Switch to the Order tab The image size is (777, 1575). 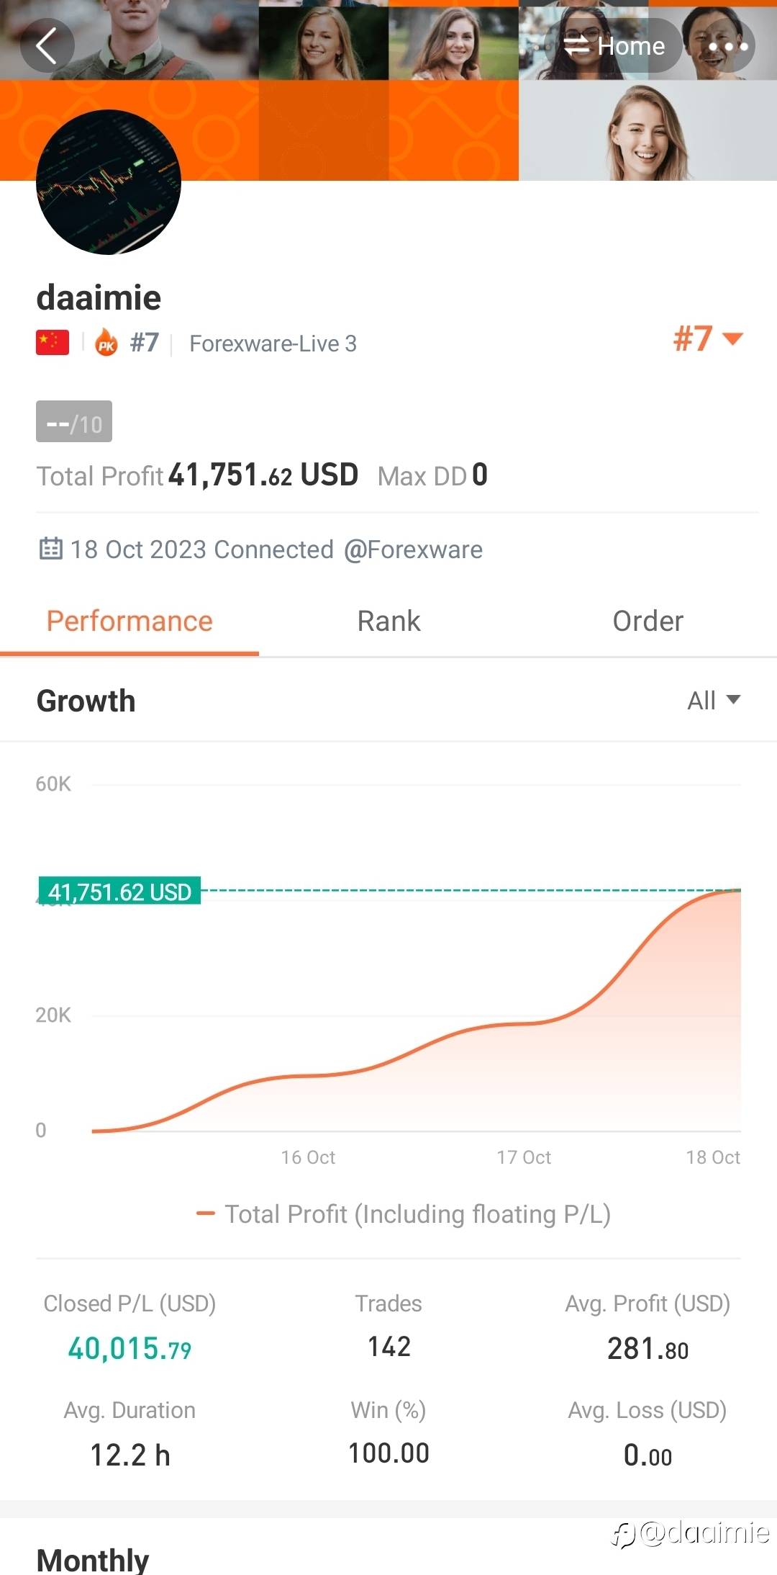(647, 621)
